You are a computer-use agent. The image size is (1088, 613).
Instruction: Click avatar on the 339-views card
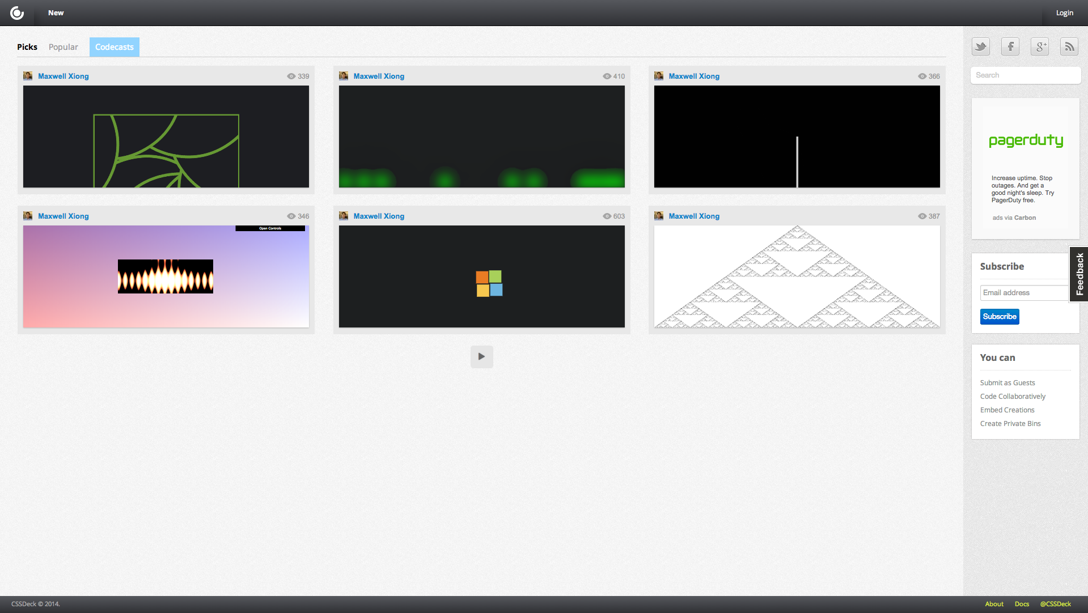click(x=28, y=76)
